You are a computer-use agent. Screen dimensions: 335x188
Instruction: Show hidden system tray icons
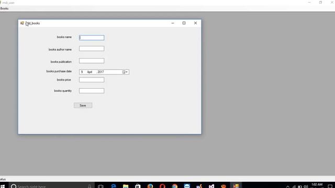coord(288,187)
